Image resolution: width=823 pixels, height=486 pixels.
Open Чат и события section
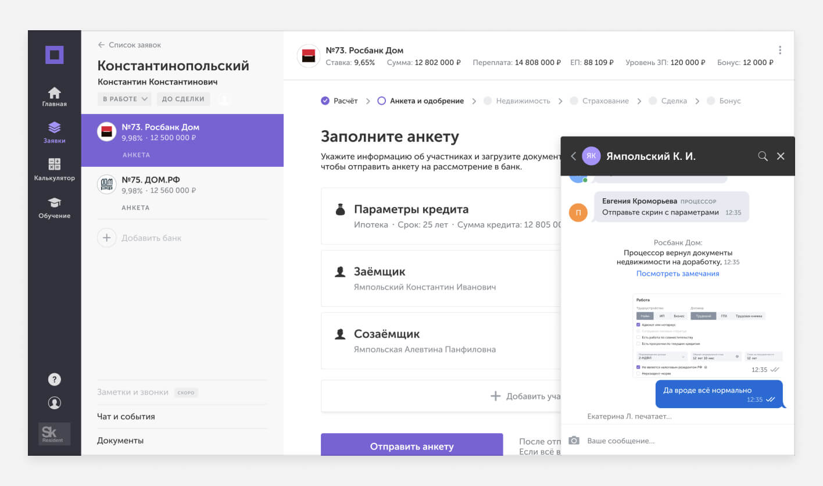coord(126,417)
